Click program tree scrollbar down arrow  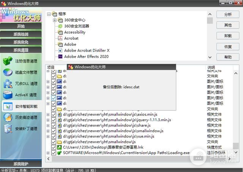tap(210, 57)
